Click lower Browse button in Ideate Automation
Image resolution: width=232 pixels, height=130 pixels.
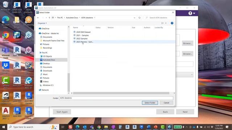(x=188, y=54)
